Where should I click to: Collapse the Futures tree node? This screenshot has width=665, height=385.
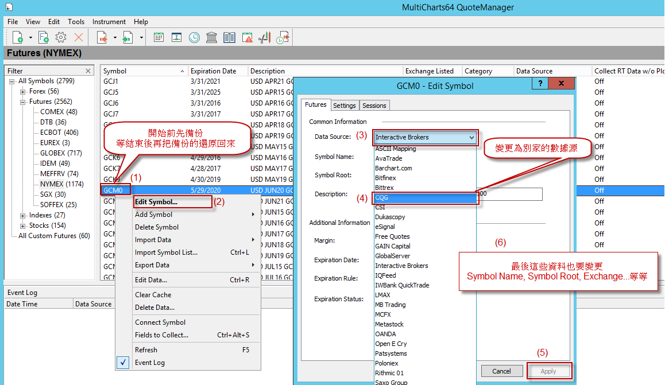[x=23, y=102]
